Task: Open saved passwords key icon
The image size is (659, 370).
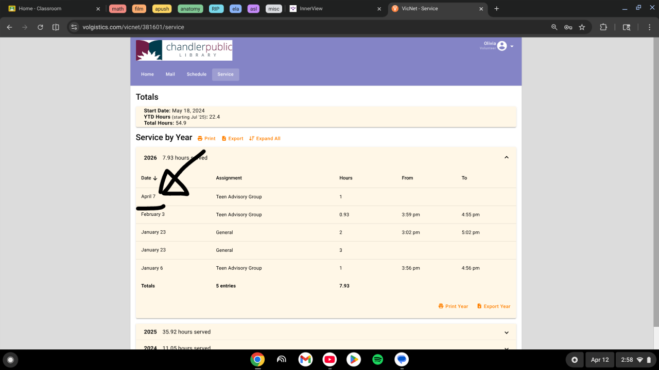Action: coord(568,27)
